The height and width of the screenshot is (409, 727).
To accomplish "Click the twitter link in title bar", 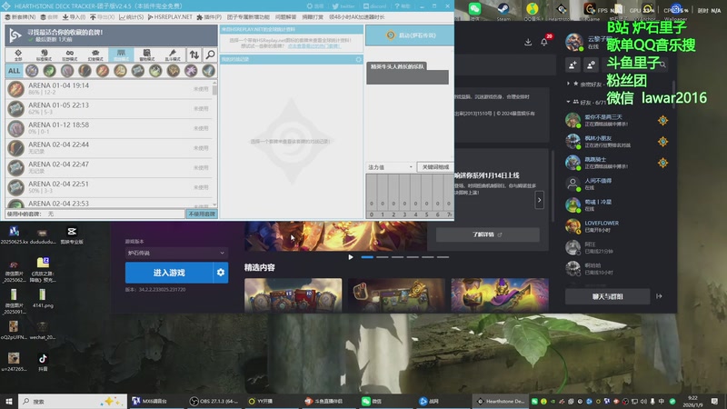I will tap(344, 6).
